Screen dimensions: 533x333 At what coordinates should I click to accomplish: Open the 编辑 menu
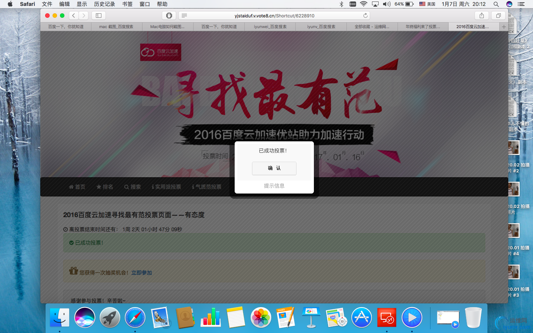coord(64,4)
